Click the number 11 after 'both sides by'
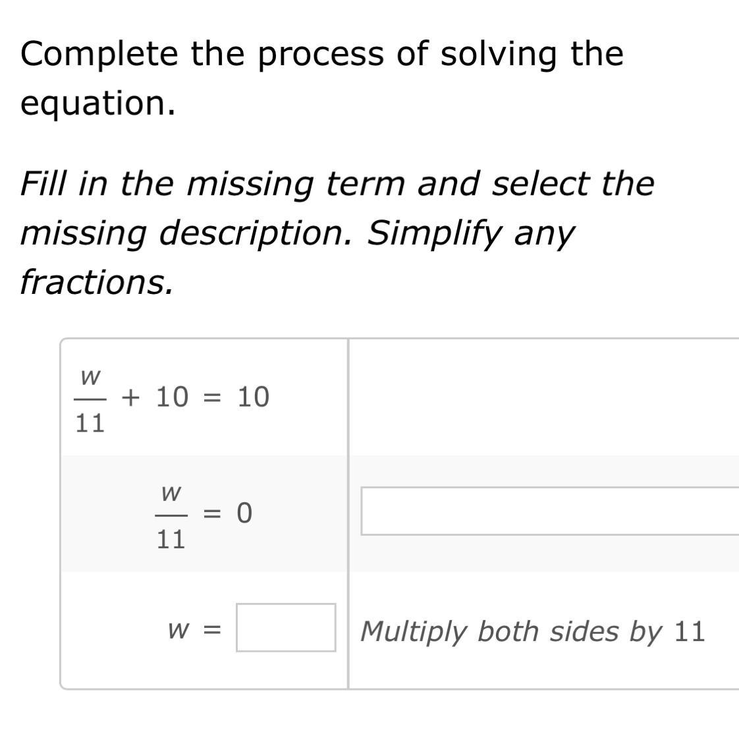 690,631
